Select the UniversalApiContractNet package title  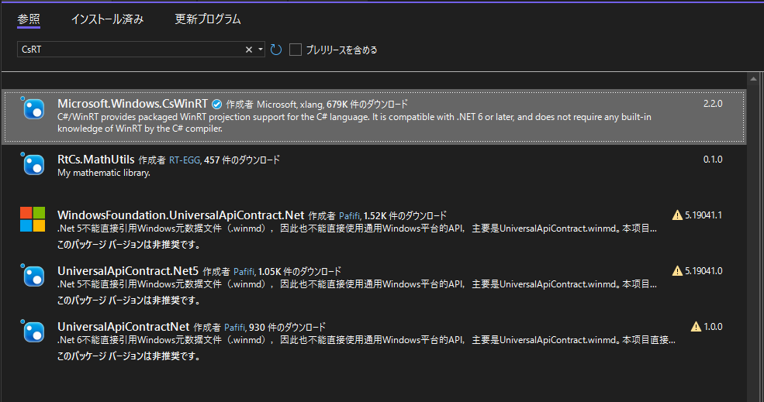(123, 327)
